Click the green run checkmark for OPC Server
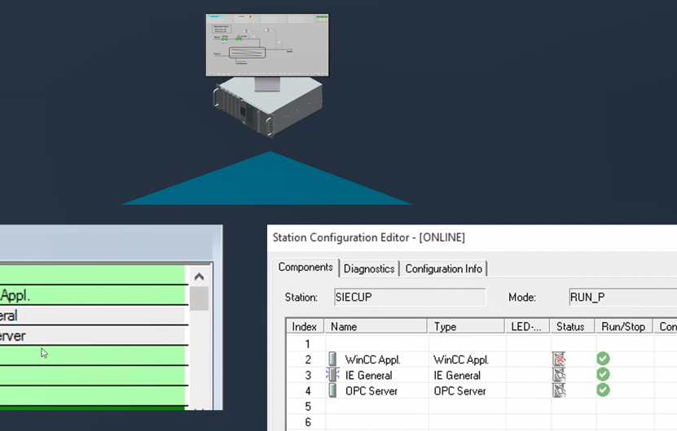The width and height of the screenshot is (677, 431). point(603,390)
